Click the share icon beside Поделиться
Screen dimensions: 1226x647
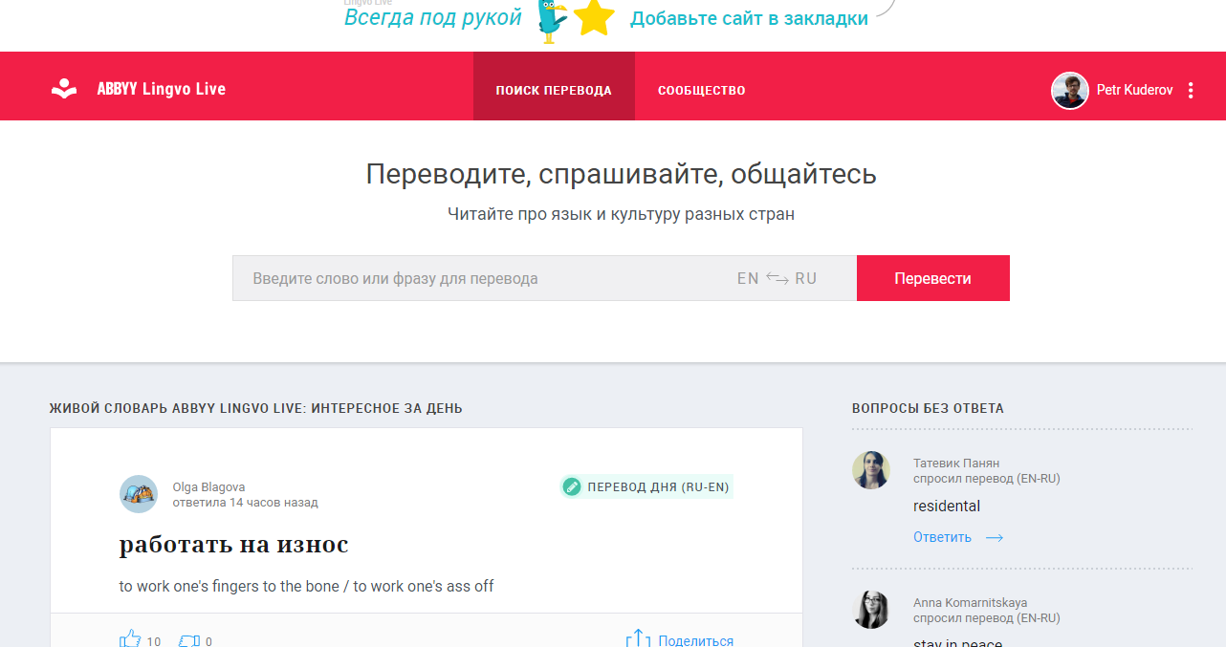tap(638, 639)
